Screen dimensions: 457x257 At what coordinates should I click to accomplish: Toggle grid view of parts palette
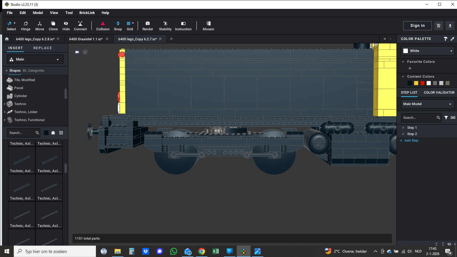coord(61,133)
